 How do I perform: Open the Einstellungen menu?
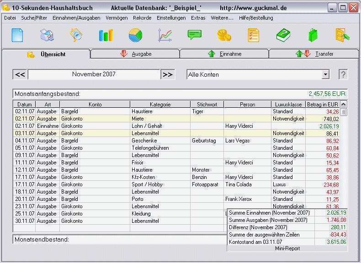[171, 18]
